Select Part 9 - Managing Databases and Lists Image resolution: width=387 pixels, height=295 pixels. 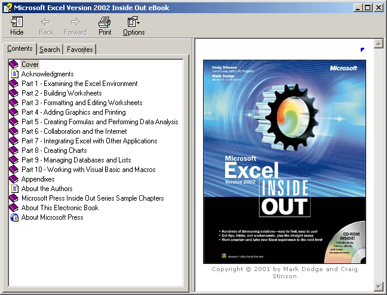click(x=76, y=160)
